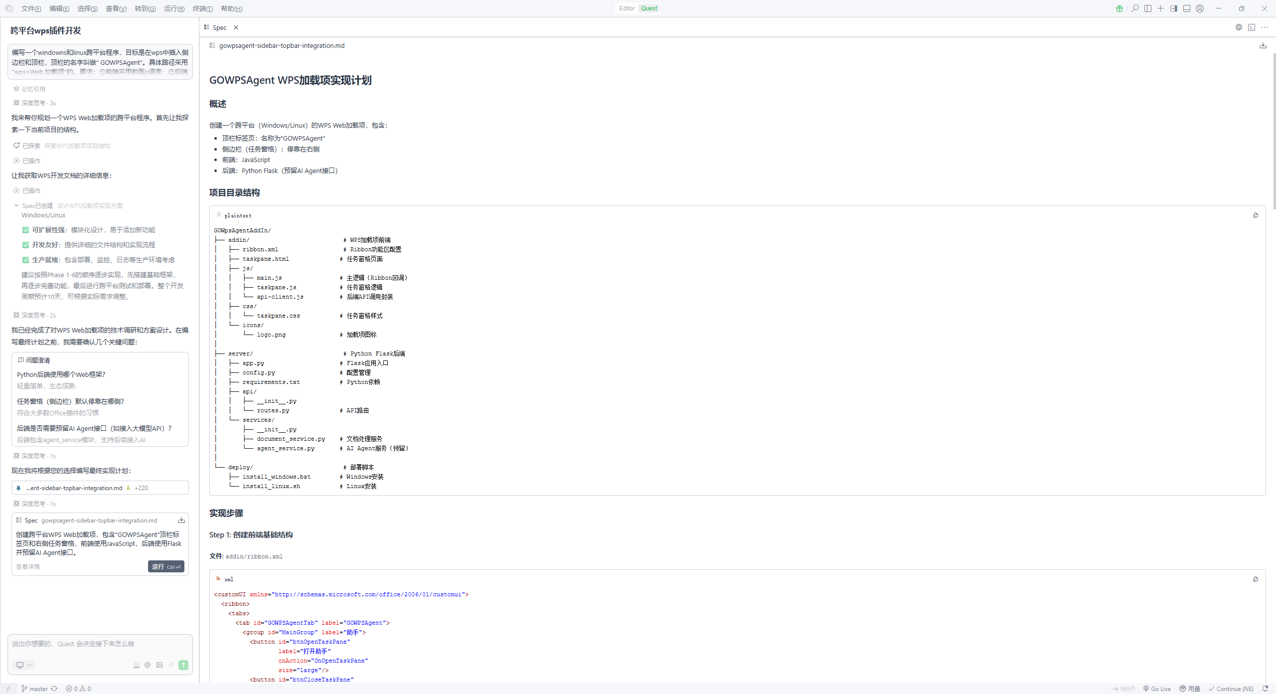Click the globe browser icon in Spec tab bar
This screenshot has height=694, width=1276.
(x=1239, y=27)
